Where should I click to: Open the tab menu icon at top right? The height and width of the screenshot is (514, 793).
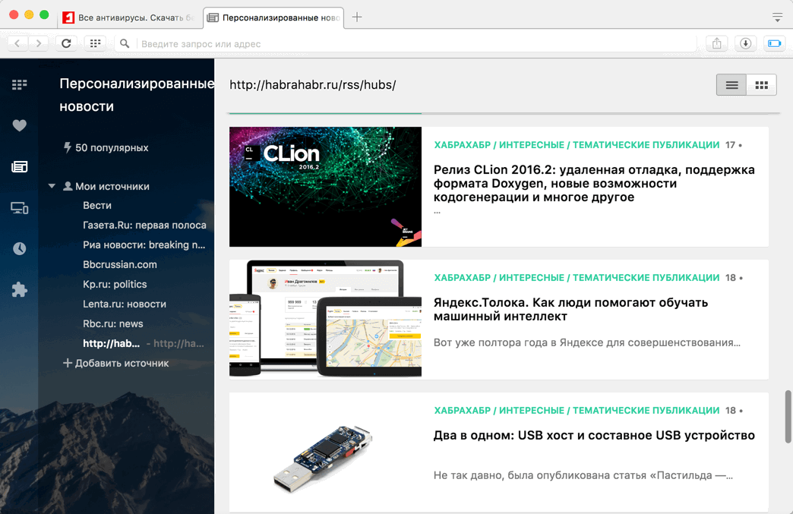click(778, 17)
